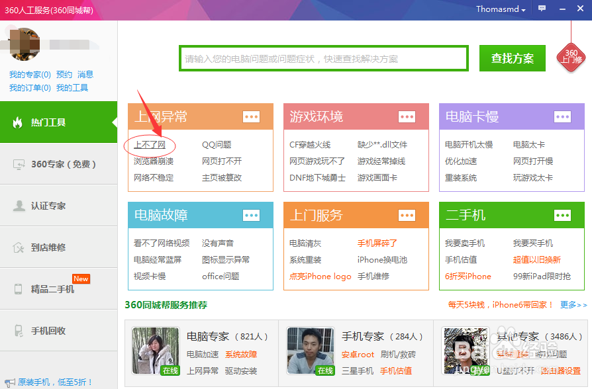Screen dimensions: 592x389
Task: Select 网络不稳定 link
Action: 154,178
